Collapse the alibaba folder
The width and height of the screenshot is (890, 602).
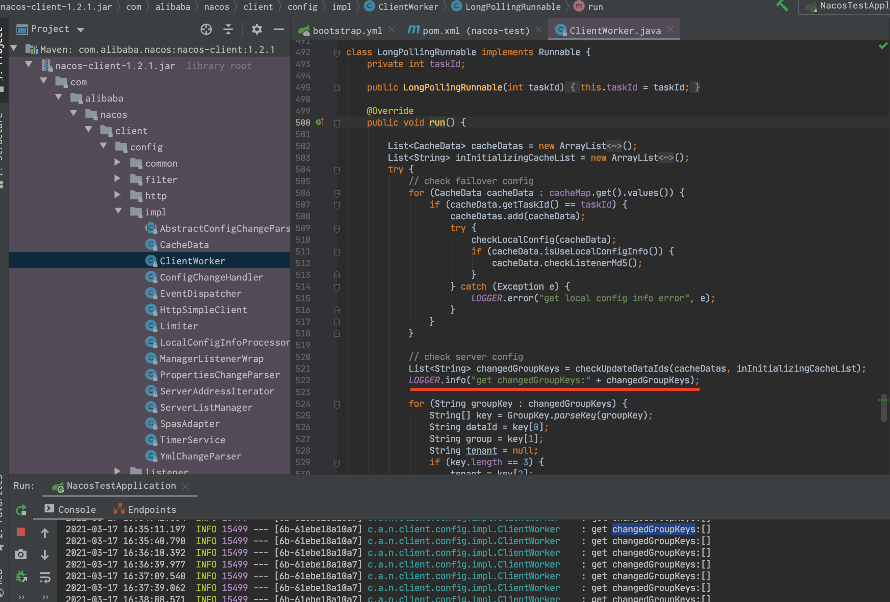59,97
